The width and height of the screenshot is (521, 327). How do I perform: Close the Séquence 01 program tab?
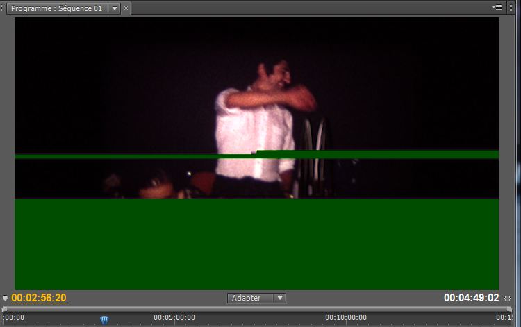point(126,8)
